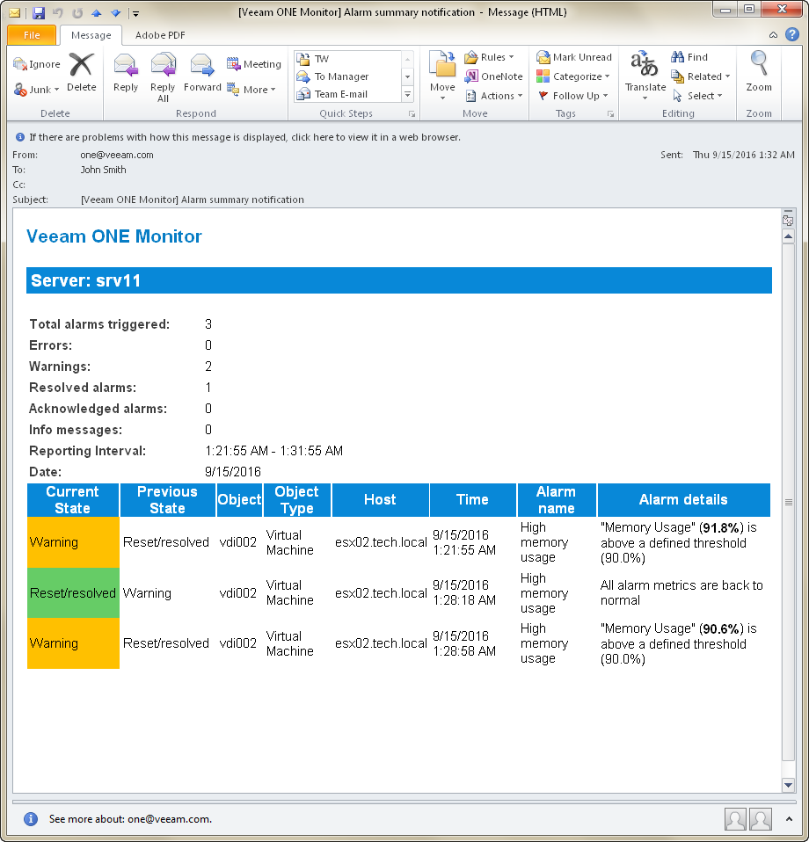
Task: Reply with a Meeting request
Action: [x=254, y=64]
